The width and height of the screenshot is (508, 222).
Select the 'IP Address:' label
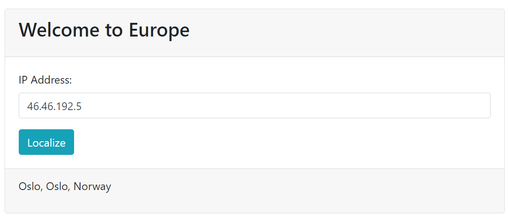(45, 80)
